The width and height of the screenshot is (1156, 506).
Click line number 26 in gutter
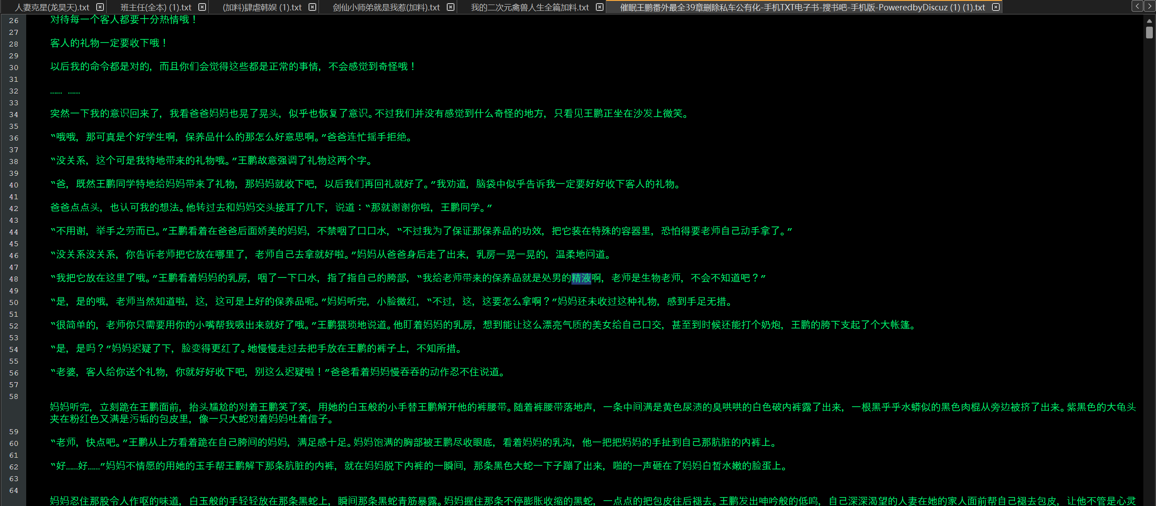pyautogui.click(x=14, y=21)
